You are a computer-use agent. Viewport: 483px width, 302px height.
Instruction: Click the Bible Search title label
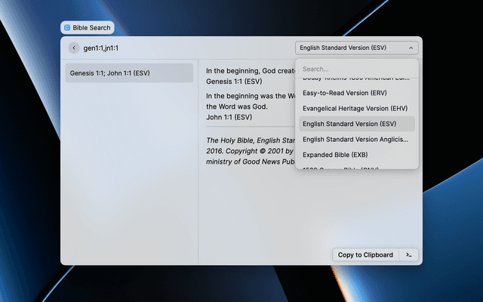[91, 28]
